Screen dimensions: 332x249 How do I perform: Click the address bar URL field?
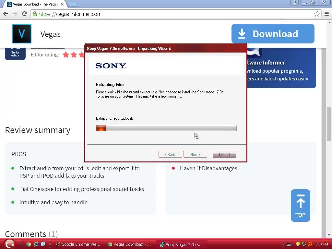(x=176, y=14)
